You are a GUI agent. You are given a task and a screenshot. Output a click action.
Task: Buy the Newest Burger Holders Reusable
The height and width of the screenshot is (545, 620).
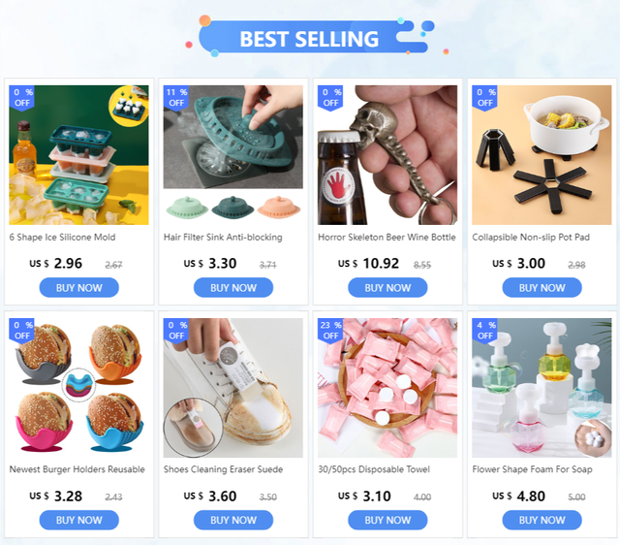point(79,520)
